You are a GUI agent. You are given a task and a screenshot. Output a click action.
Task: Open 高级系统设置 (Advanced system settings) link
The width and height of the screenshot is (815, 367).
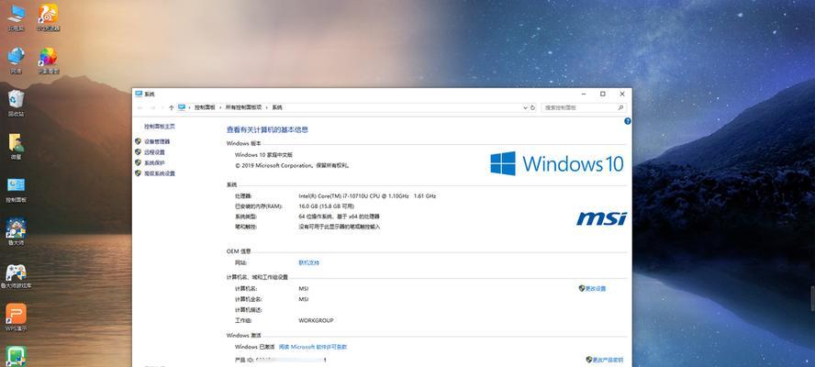(160, 173)
